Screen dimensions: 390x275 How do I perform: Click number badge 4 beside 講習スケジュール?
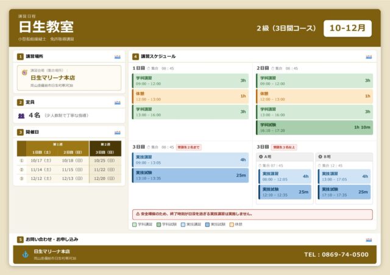tap(135, 57)
